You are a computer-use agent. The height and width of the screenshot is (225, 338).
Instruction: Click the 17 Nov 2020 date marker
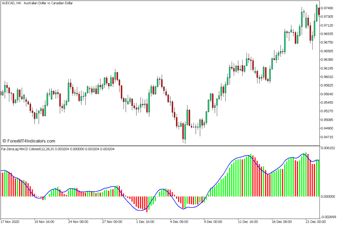tap(10, 222)
